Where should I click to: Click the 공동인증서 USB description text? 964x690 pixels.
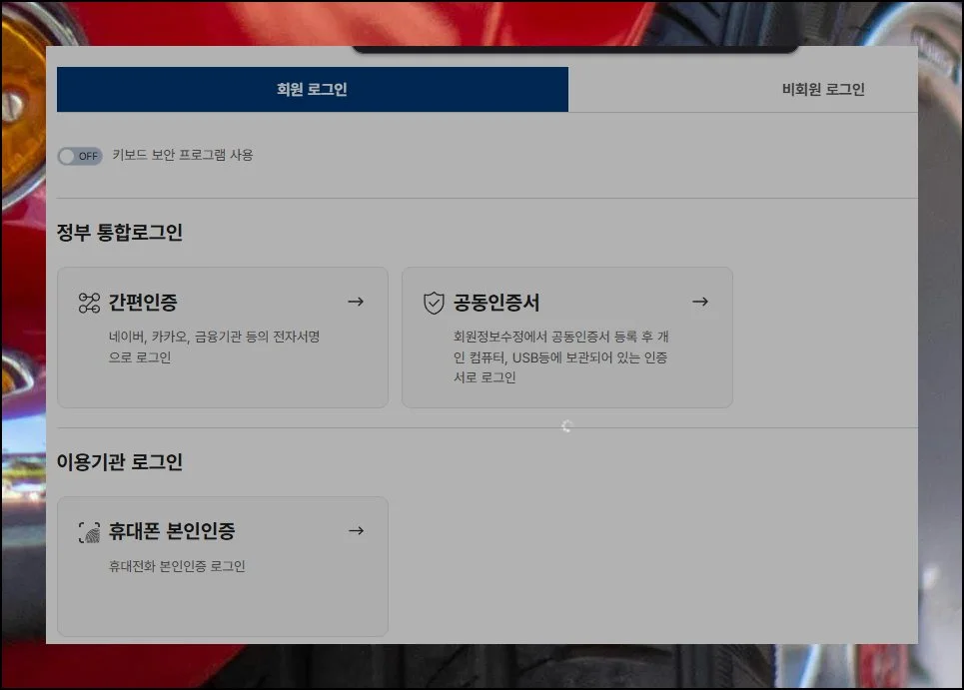(560, 357)
